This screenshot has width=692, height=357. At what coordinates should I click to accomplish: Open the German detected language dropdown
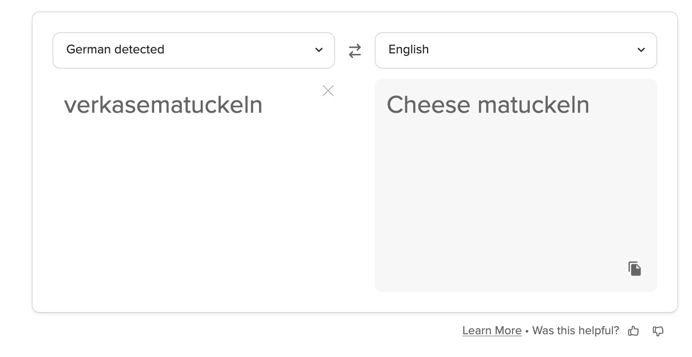pyautogui.click(x=193, y=50)
